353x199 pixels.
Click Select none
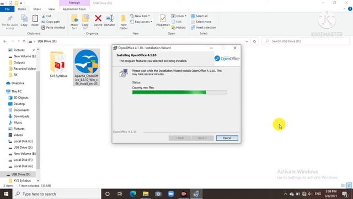tap(201, 22)
